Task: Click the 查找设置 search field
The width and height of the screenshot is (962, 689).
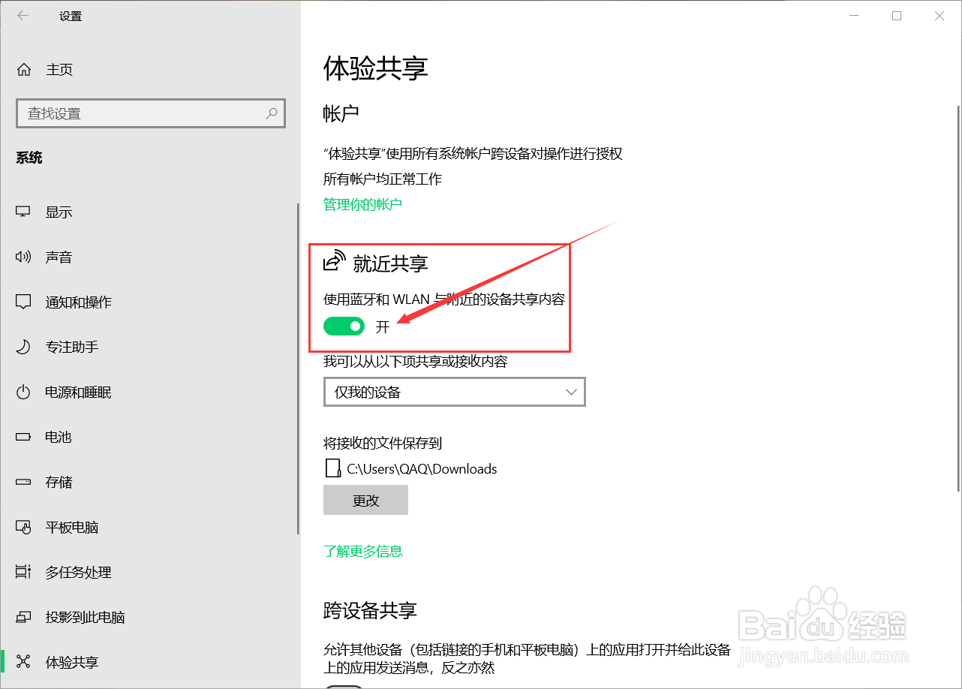Action: 151,113
